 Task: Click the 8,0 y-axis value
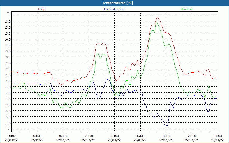[x=8, y=117]
